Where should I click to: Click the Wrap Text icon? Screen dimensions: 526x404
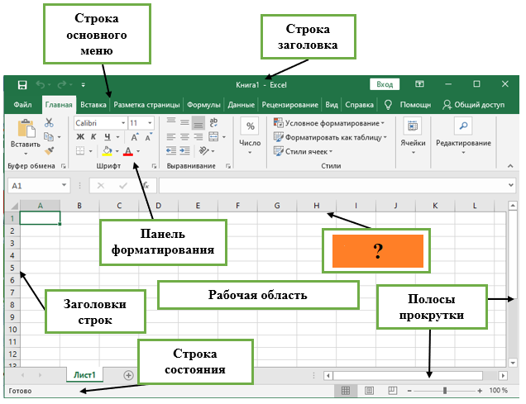pos(213,122)
